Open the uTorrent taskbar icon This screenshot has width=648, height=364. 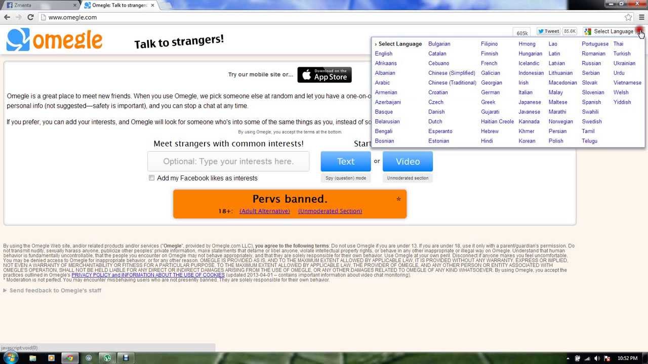(x=107, y=358)
